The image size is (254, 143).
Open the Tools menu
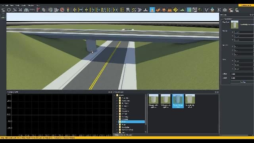(17, 5)
